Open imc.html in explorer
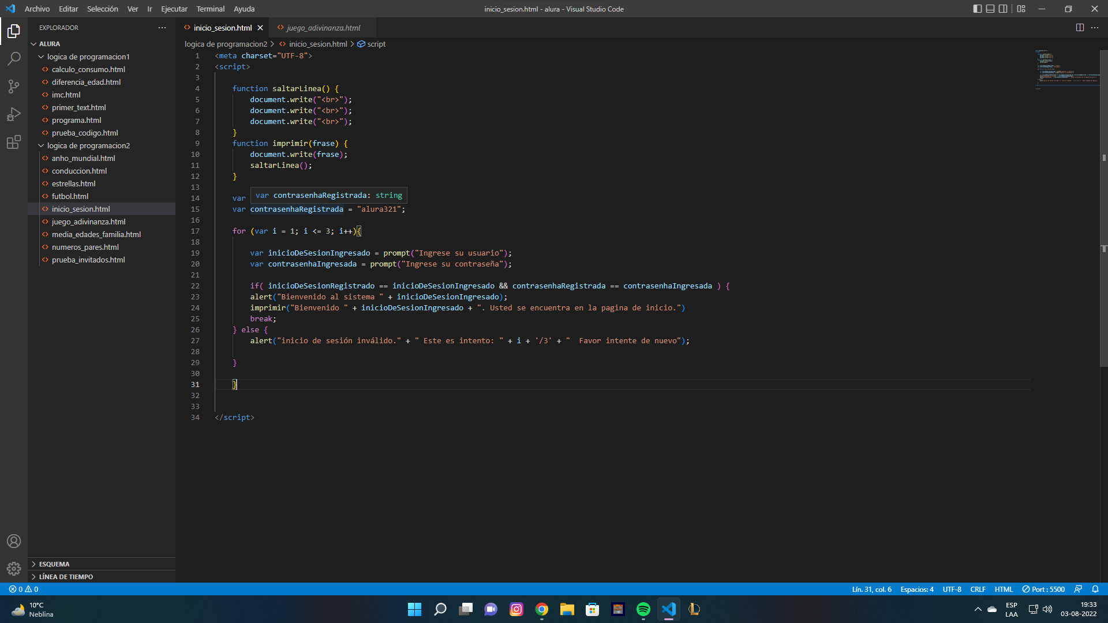The image size is (1108, 623). pyautogui.click(x=102, y=95)
